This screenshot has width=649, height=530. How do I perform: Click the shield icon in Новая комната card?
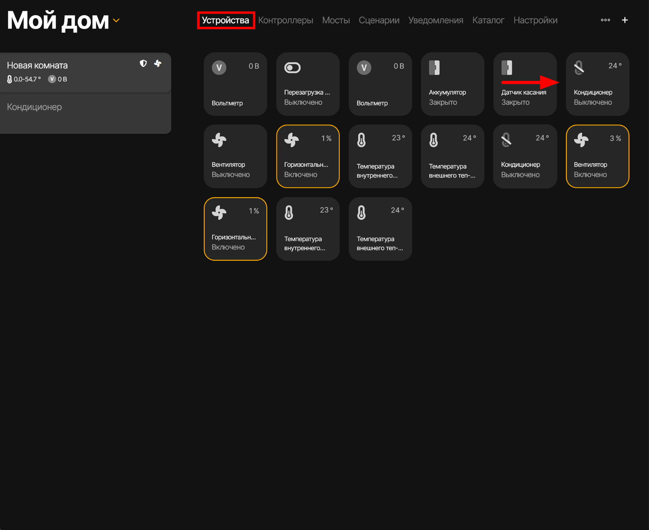point(143,64)
